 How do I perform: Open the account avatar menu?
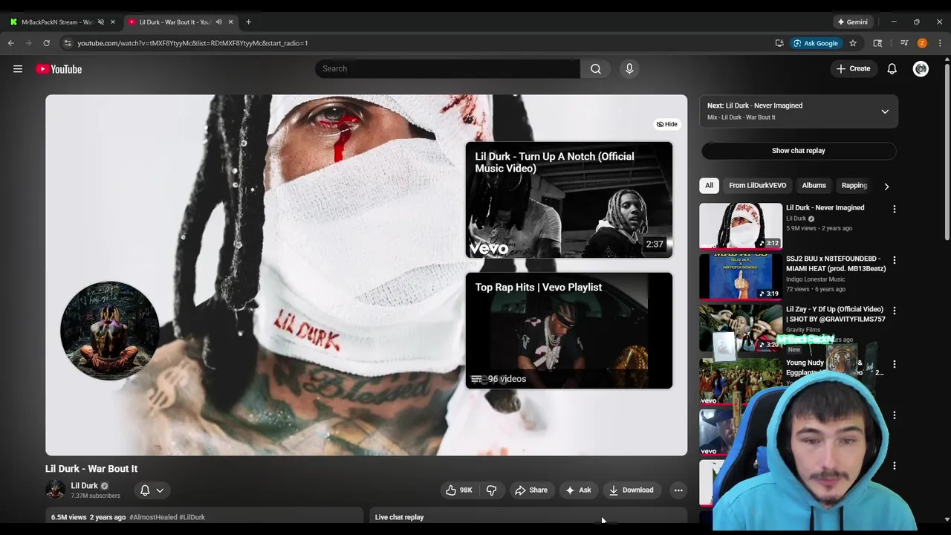(921, 69)
